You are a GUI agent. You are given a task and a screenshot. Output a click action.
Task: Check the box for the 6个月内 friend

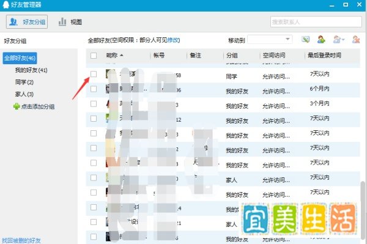click(94, 89)
